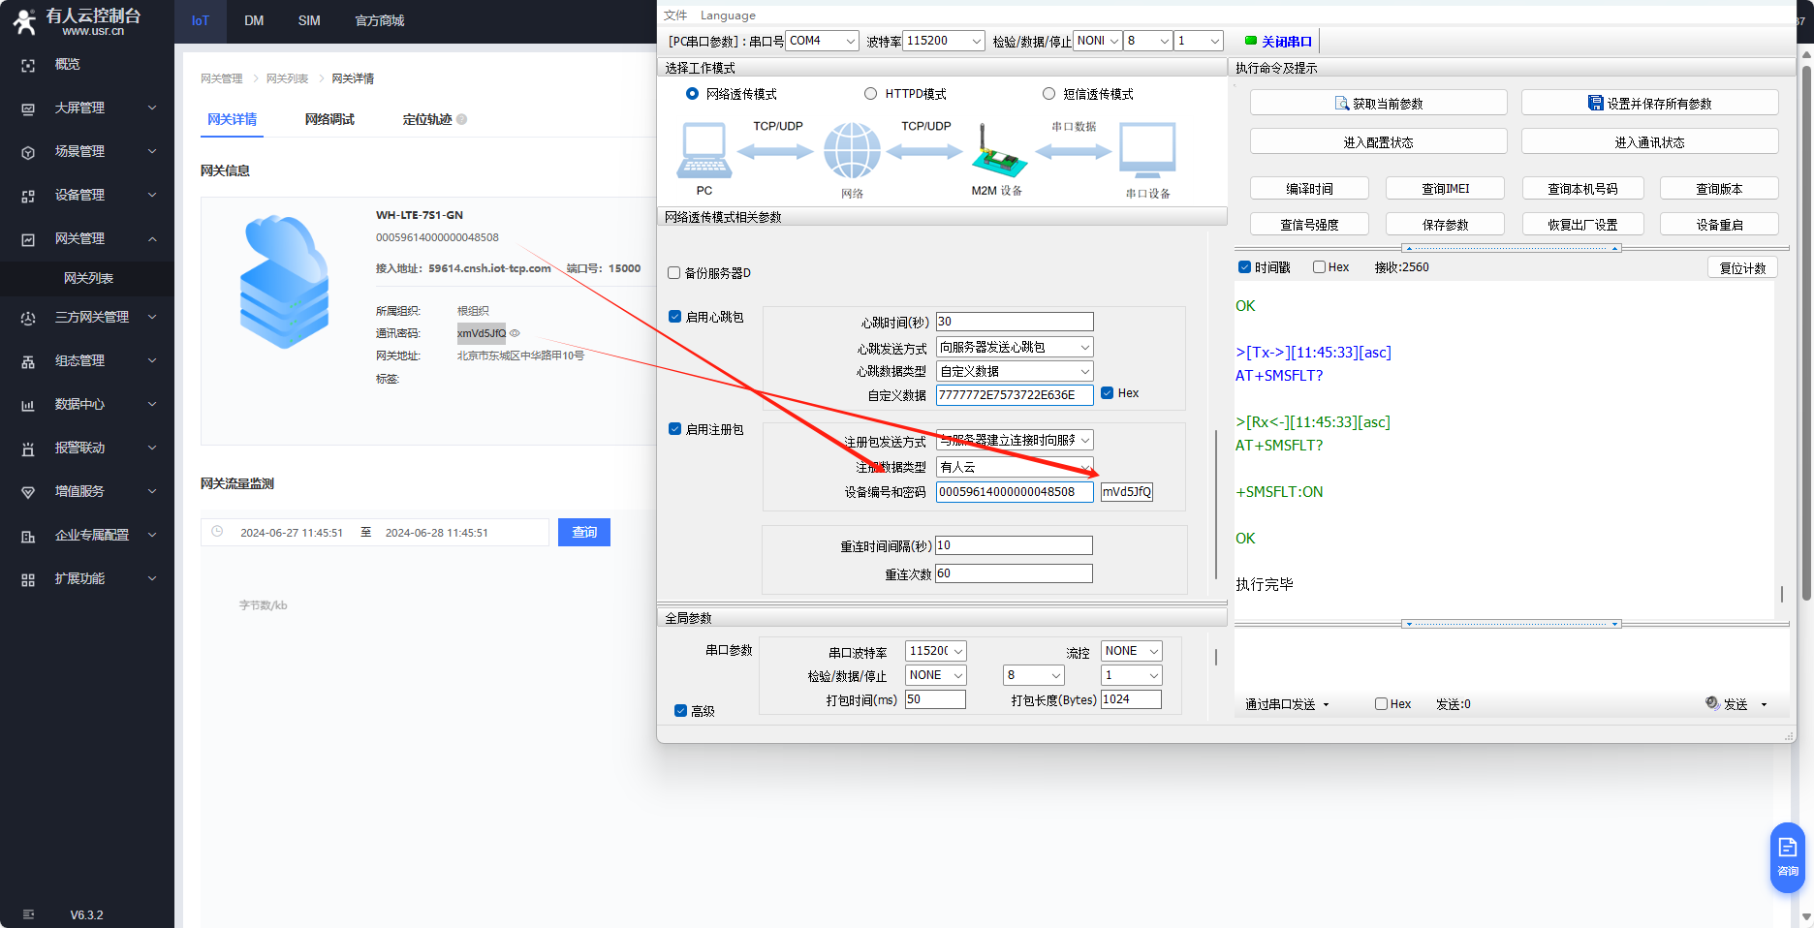Click the 心跳时间 input field
Viewport: 1814px width, 928px height.
click(1014, 322)
